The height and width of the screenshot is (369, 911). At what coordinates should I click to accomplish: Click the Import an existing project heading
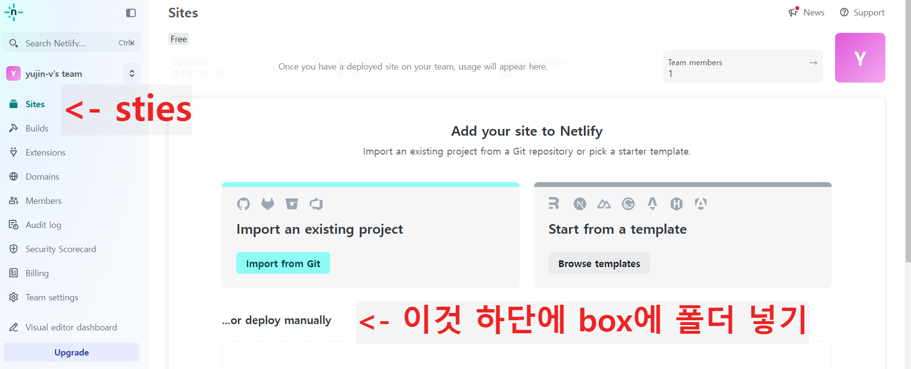click(x=319, y=229)
